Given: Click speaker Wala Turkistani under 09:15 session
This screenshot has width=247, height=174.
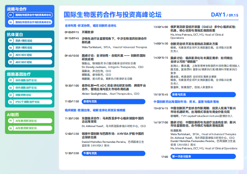Looking at the screenshot, I should [x=114, y=47].
